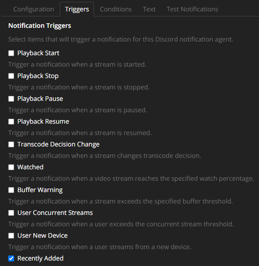Open the Conditions tab
The height and width of the screenshot is (266, 259).
pyautogui.click(x=116, y=9)
